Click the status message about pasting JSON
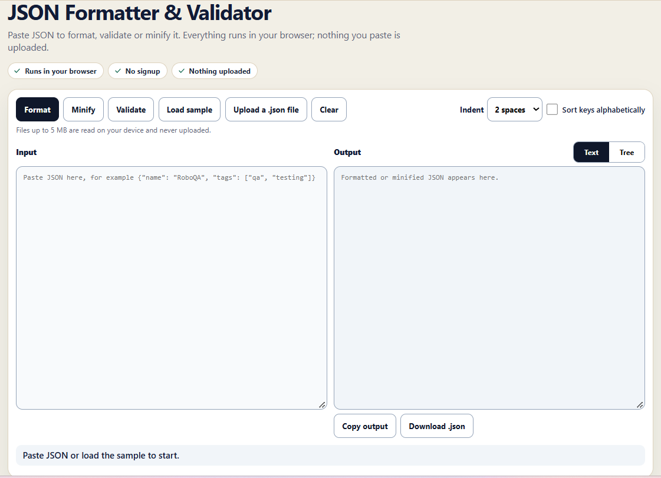The width and height of the screenshot is (661, 478). click(330, 455)
